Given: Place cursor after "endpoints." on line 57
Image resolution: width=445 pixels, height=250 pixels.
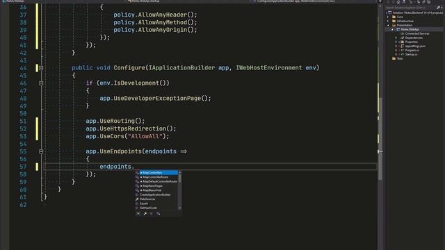Looking at the screenshot, I should pos(134,167).
